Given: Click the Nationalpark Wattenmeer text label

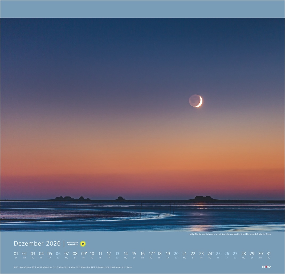Looking at the screenshot, I should pos(73,244).
